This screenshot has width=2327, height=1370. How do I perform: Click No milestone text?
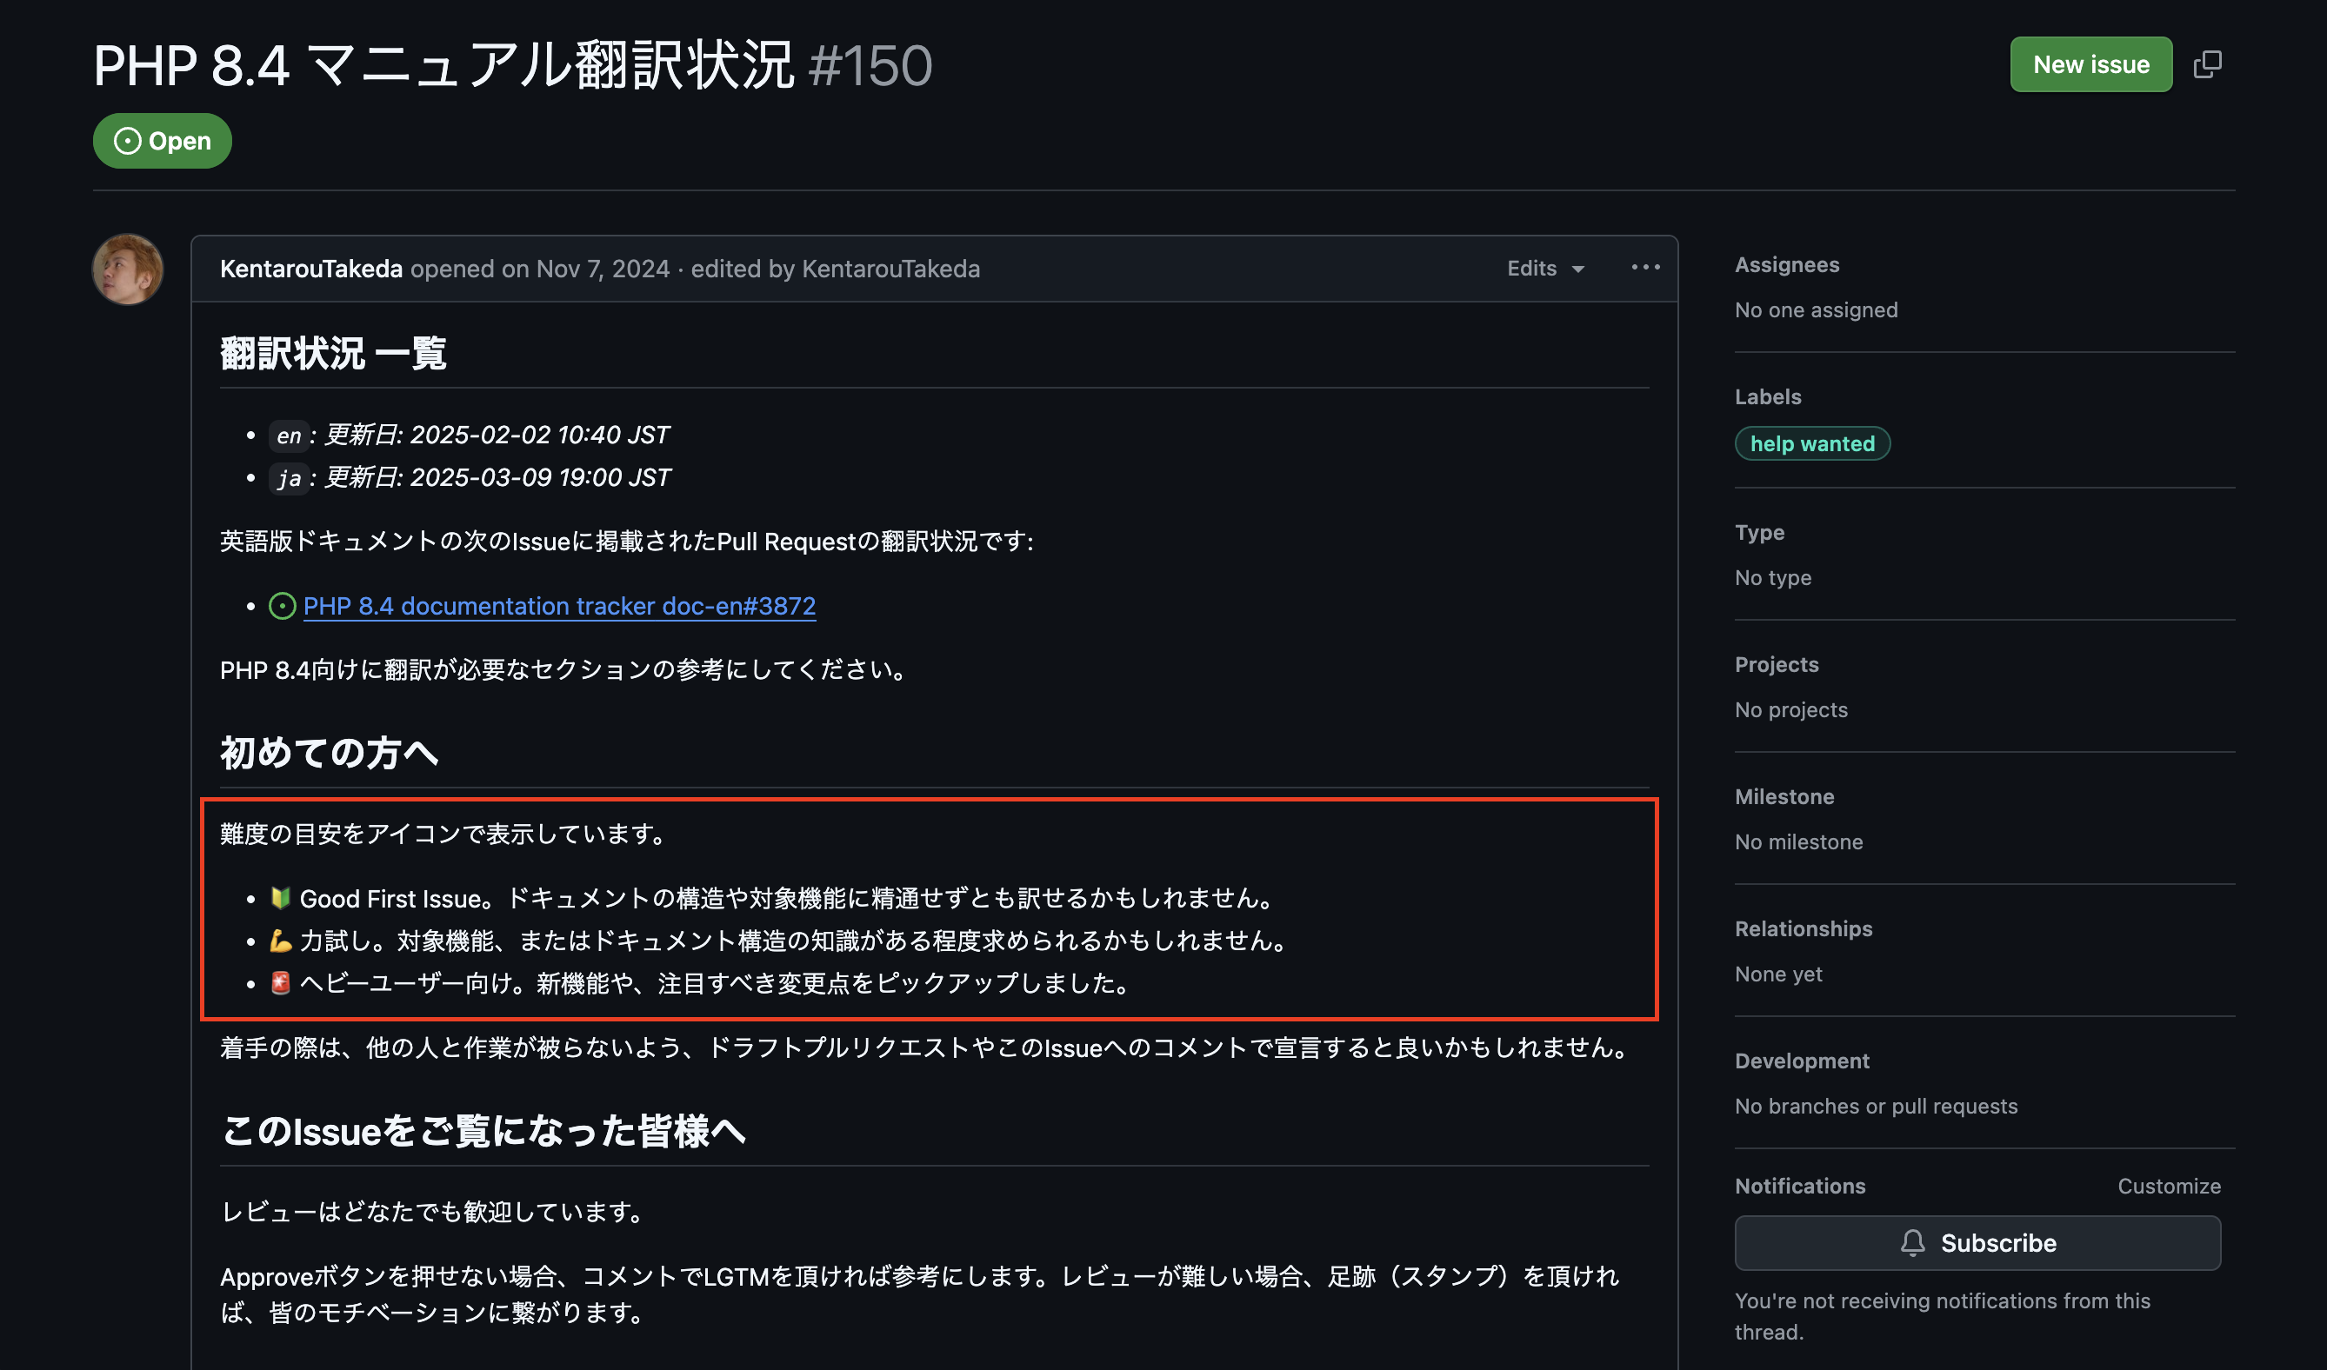pos(1799,842)
